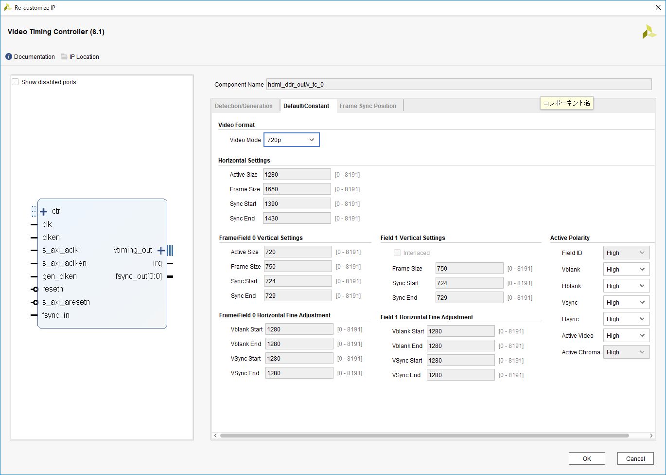
Task: Click the vtiming_out bus icon on block edge
Action: click(170, 250)
